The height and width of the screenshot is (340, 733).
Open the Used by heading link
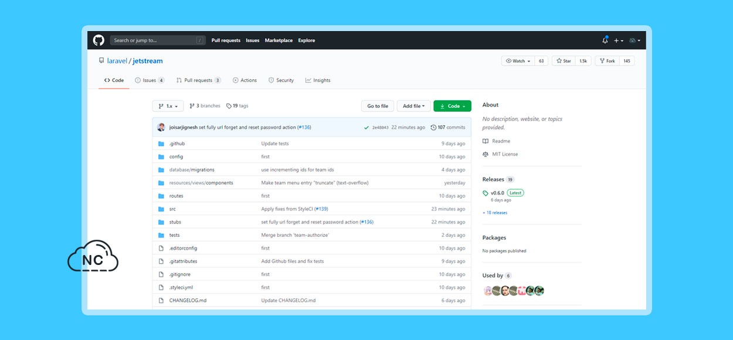click(493, 276)
